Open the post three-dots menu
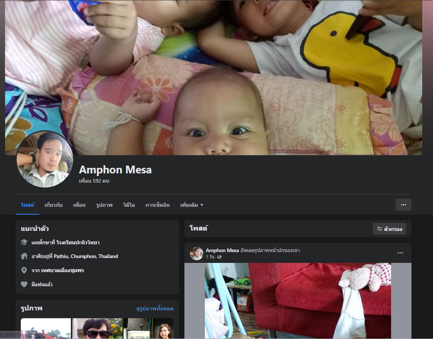433x339 pixels. (400, 253)
